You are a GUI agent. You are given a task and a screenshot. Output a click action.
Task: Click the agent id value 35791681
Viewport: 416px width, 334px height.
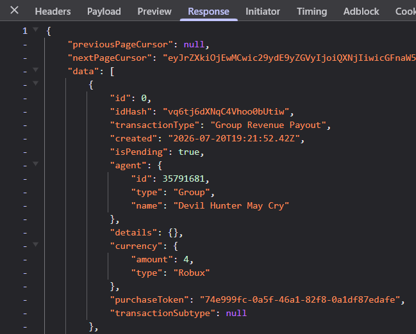pos(183,179)
